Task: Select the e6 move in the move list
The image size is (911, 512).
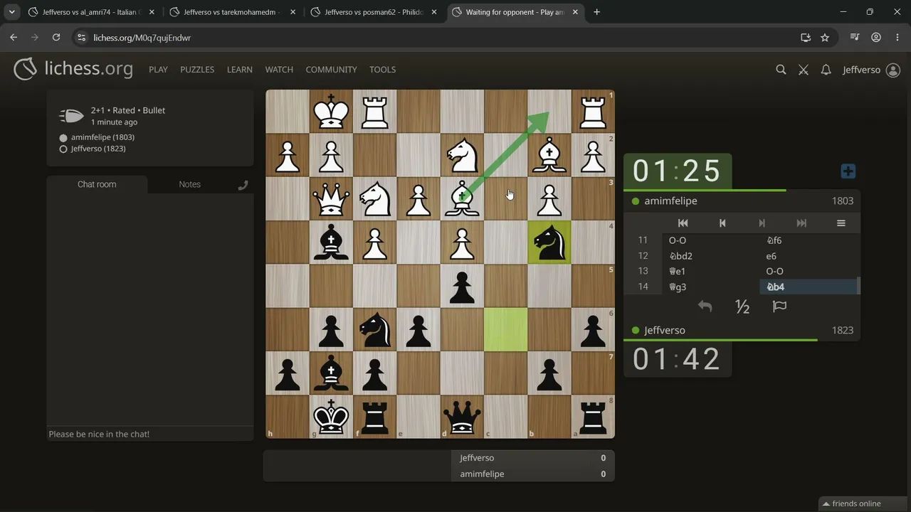Action: (x=809, y=256)
